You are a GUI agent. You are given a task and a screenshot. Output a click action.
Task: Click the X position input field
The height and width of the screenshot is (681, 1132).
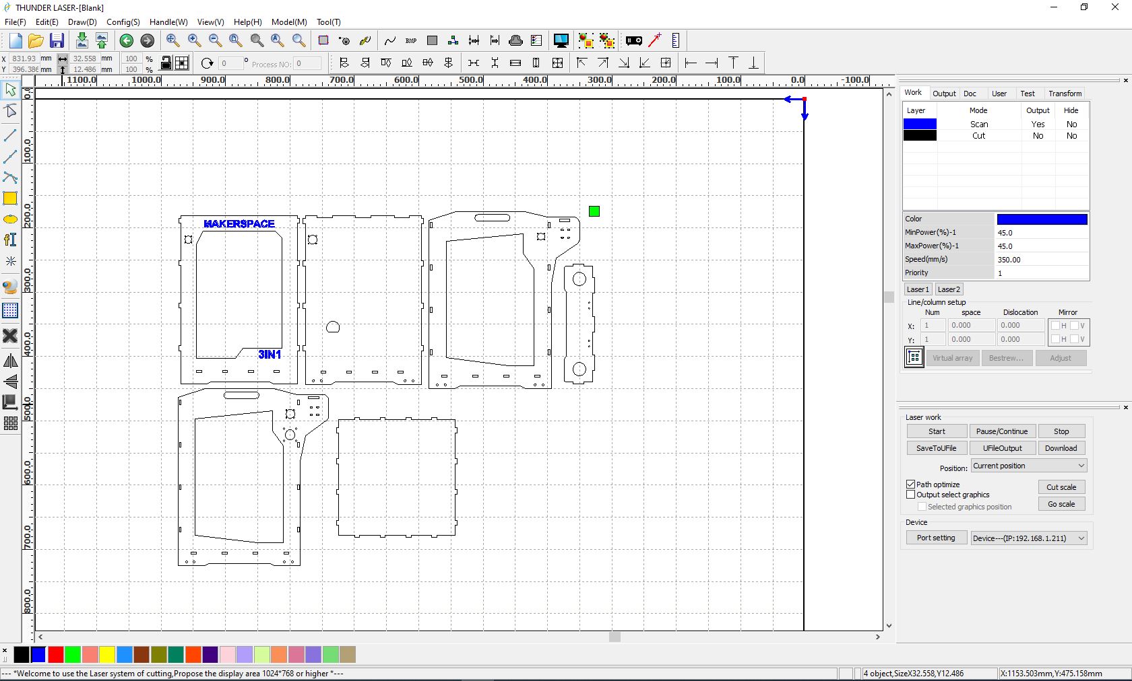(24, 59)
